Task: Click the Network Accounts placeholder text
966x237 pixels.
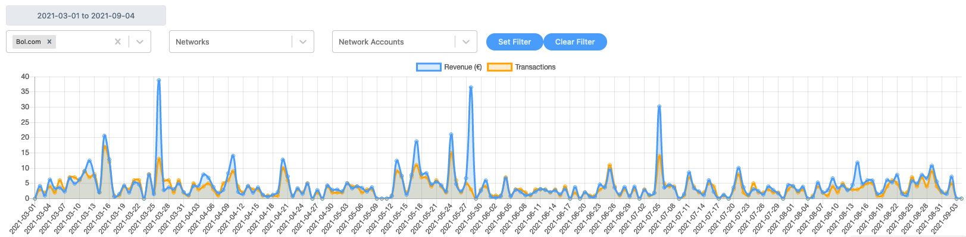Action: (x=371, y=42)
